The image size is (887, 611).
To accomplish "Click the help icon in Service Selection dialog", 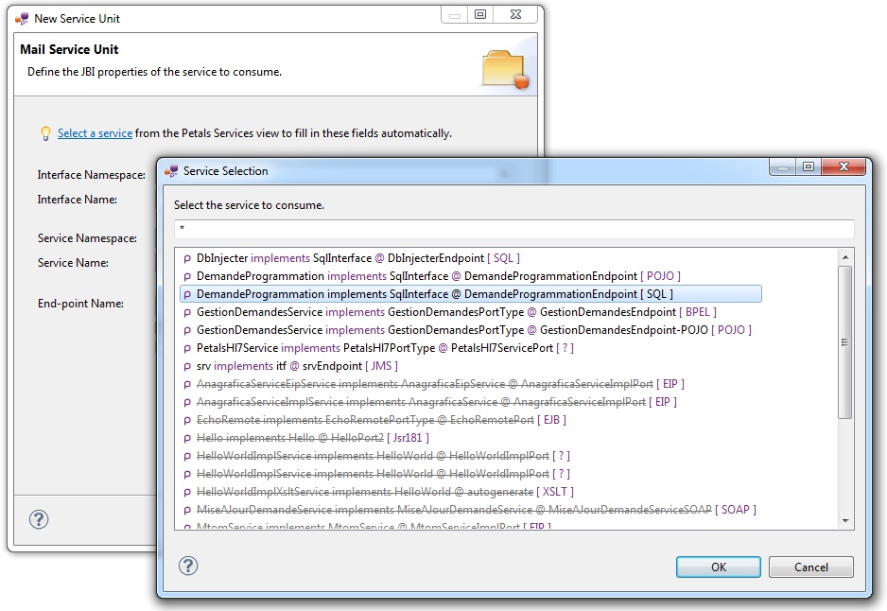I will 187,566.
